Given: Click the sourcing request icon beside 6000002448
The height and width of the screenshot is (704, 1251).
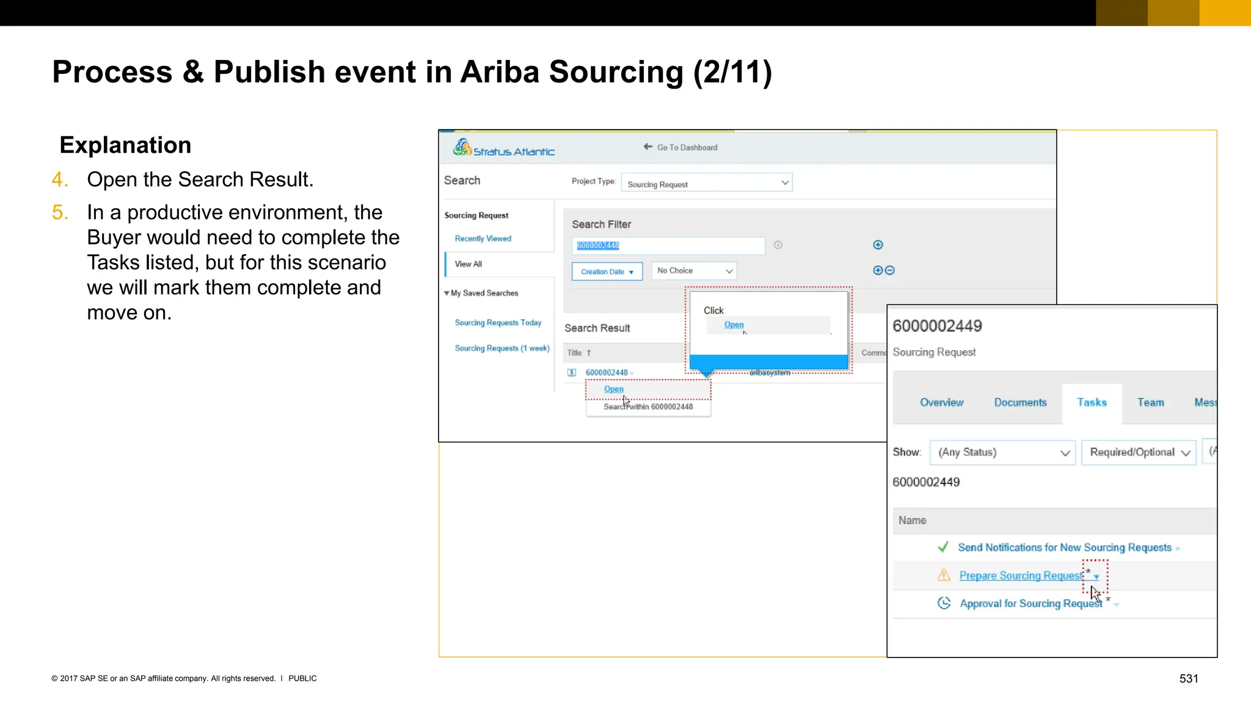Looking at the screenshot, I should point(572,372).
